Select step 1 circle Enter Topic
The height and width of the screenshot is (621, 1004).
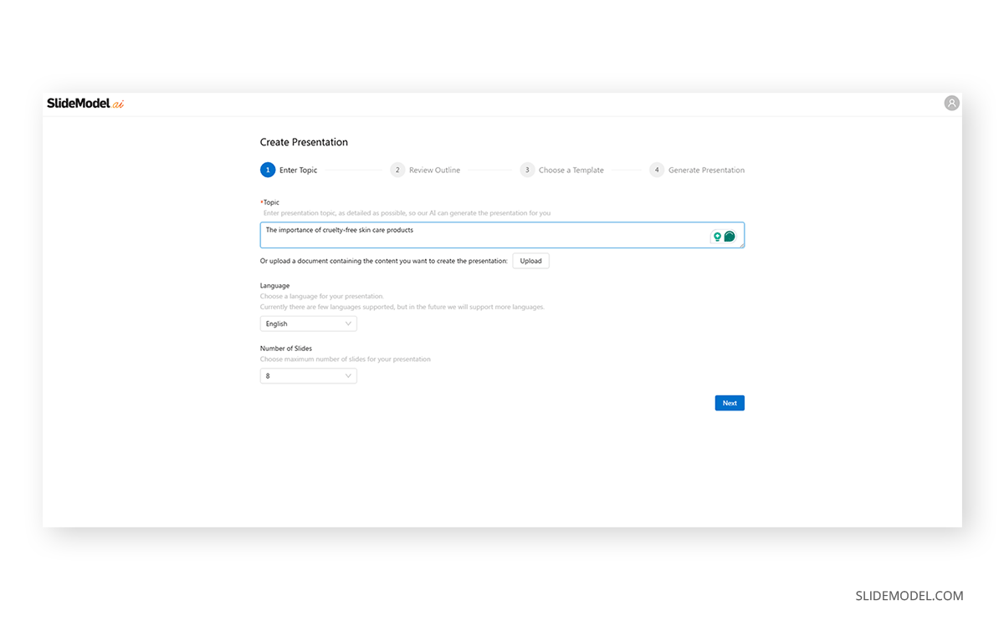[x=268, y=170]
